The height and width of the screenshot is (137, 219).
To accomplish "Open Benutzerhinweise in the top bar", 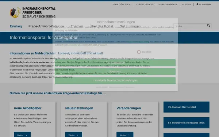I will (168, 4).
